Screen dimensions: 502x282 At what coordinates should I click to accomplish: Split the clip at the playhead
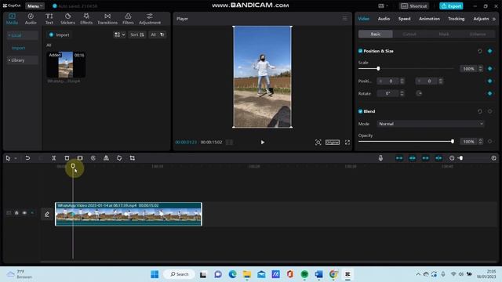tap(54, 158)
